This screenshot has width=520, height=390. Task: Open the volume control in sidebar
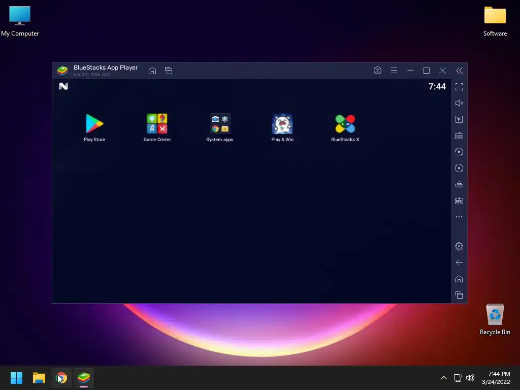[459, 103]
